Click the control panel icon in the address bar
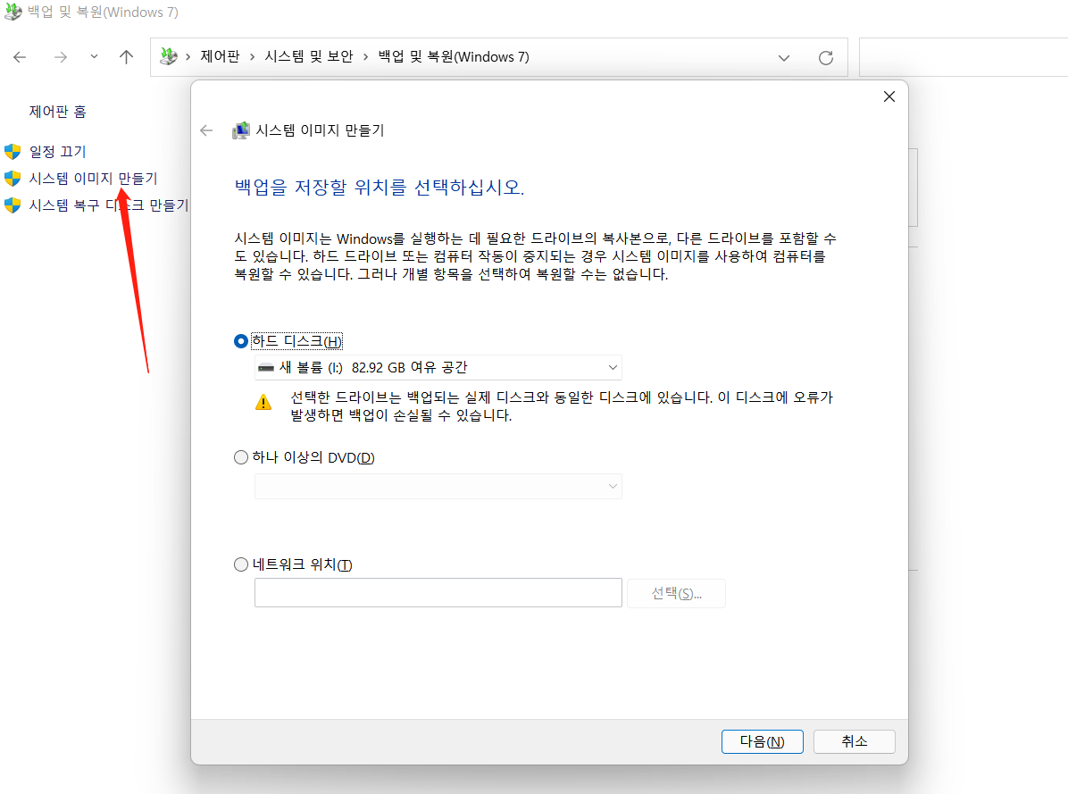Image resolution: width=1068 pixels, height=794 pixels. click(169, 55)
